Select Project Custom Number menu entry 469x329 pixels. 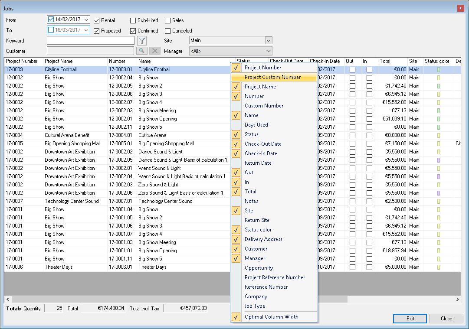tap(272, 77)
